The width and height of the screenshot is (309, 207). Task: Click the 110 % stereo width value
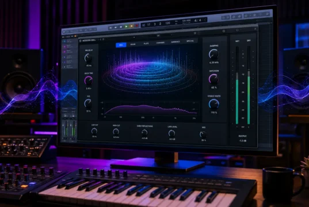(214, 113)
